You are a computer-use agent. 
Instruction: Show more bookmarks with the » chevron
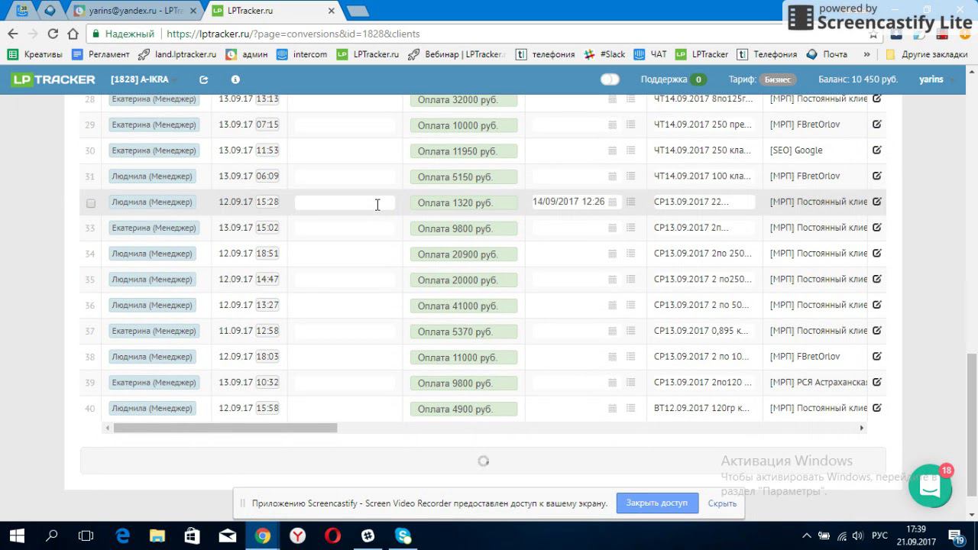[x=866, y=54]
